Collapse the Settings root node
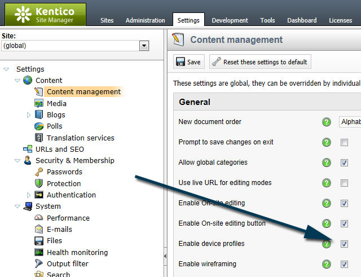This screenshot has width=361, height=277. pos(6,69)
